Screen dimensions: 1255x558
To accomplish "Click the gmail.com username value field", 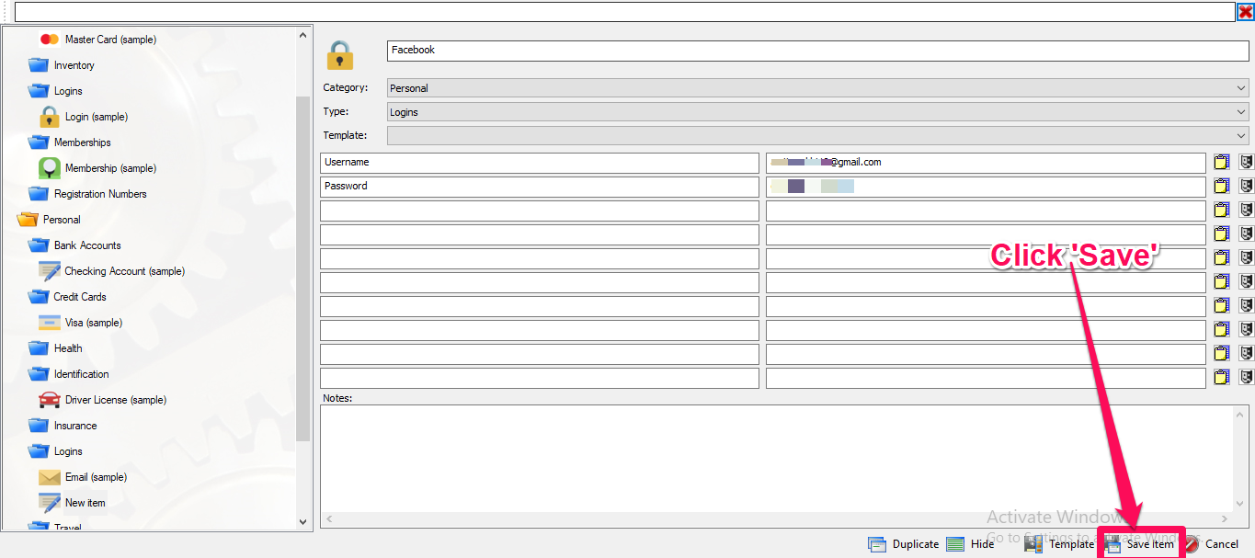I will tap(986, 163).
